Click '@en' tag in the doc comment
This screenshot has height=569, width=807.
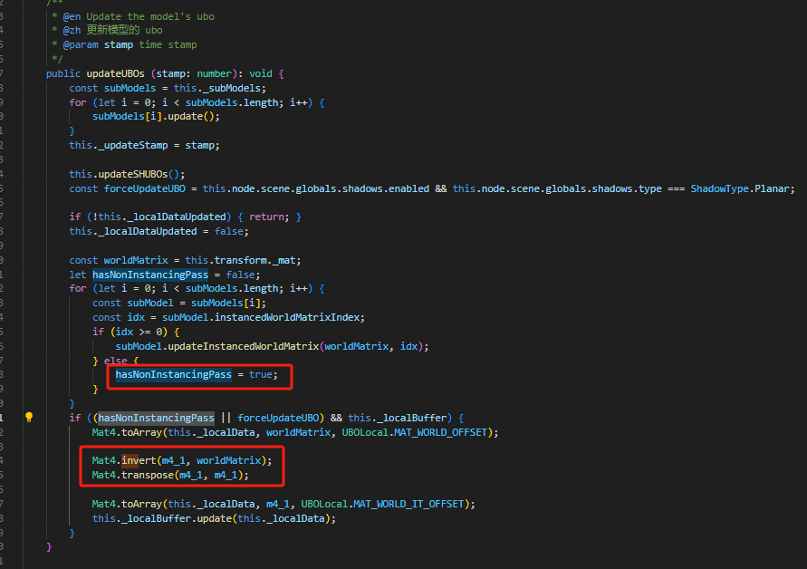pyautogui.click(x=72, y=16)
